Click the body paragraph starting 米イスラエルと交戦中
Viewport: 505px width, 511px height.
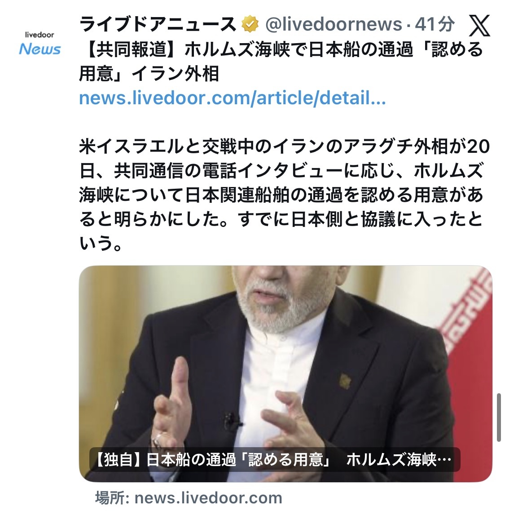coord(285,195)
